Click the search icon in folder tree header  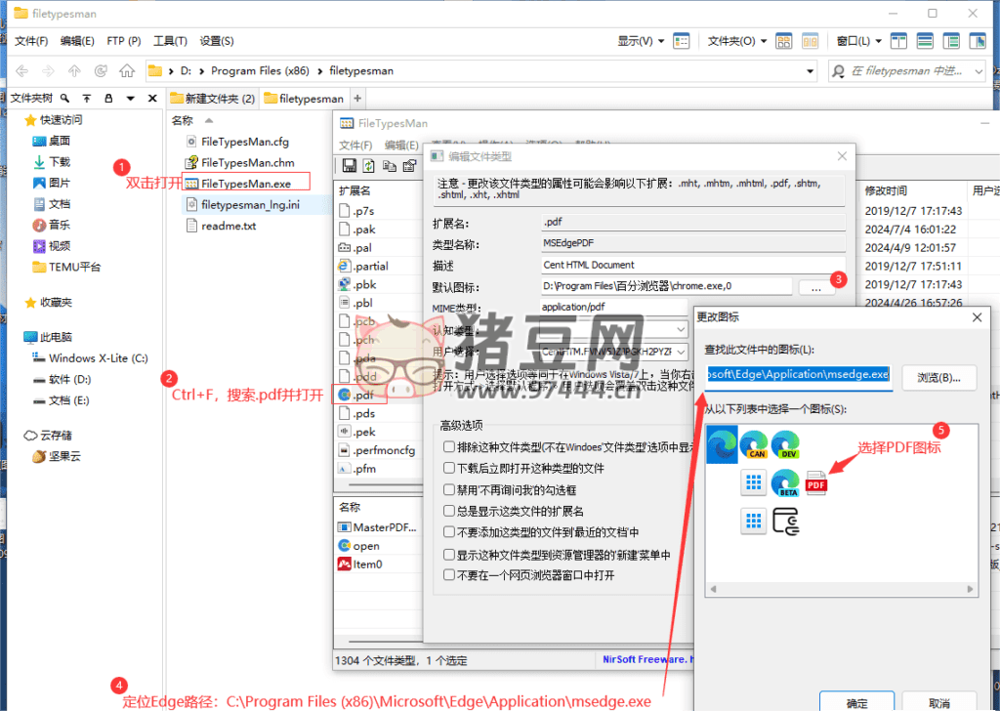(64, 99)
